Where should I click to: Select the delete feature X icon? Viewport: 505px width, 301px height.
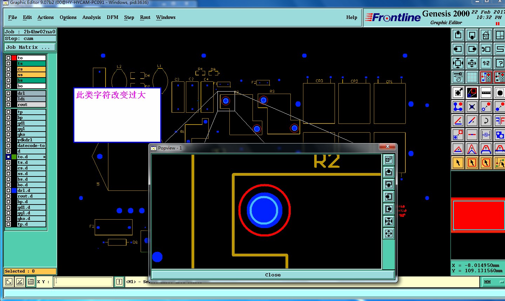pos(472,107)
